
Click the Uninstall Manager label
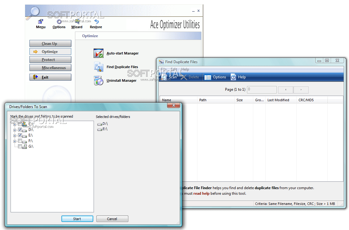click(121, 80)
